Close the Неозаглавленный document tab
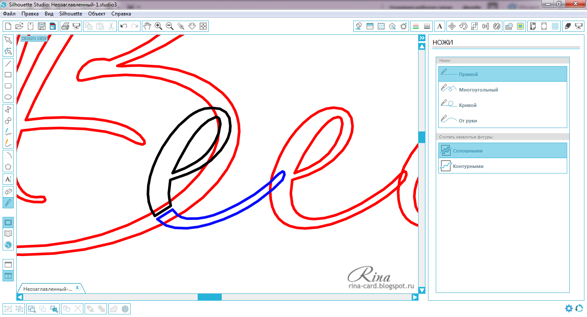 (77, 288)
